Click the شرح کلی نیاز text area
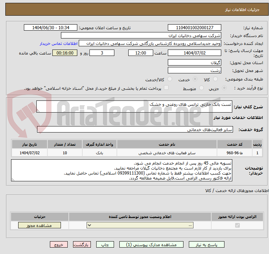Screen dimensions: 269x254 (x=134, y=107)
